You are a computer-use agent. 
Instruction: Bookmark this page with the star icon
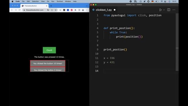tap(56, 10)
